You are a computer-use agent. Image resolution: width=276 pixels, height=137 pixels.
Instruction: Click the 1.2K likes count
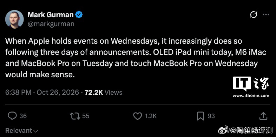[x=150, y=116]
